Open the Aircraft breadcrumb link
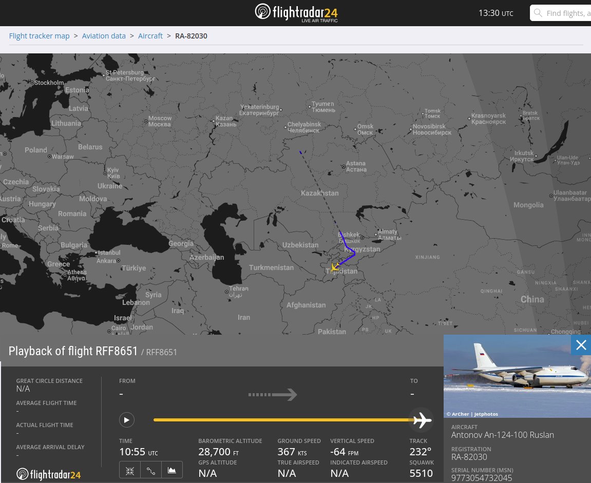This screenshot has height=483, width=591. tap(150, 36)
